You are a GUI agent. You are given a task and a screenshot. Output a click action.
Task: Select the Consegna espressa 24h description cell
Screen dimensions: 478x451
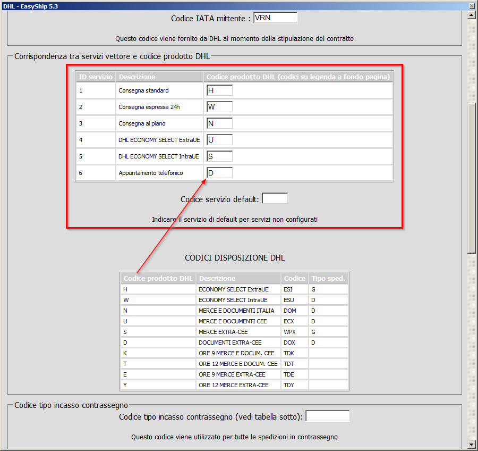pyautogui.click(x=159, y=107)
